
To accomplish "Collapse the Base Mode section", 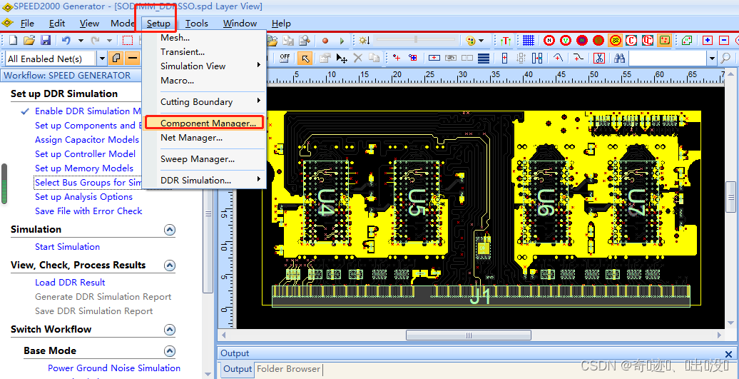I will pos(169,351).
